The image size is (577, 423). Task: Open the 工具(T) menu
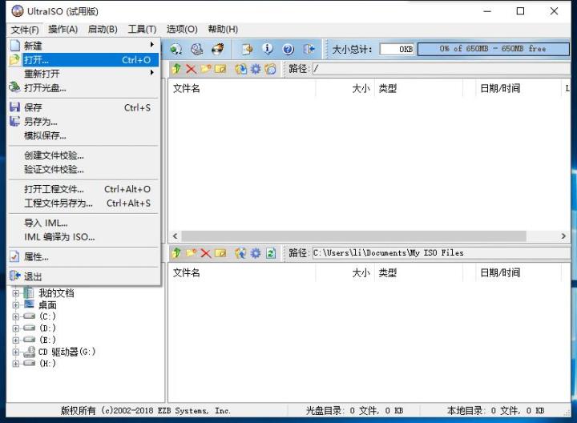(142, 30)
